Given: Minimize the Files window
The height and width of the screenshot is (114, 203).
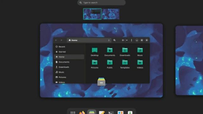Looking at the screenshot, I should 137,40.
